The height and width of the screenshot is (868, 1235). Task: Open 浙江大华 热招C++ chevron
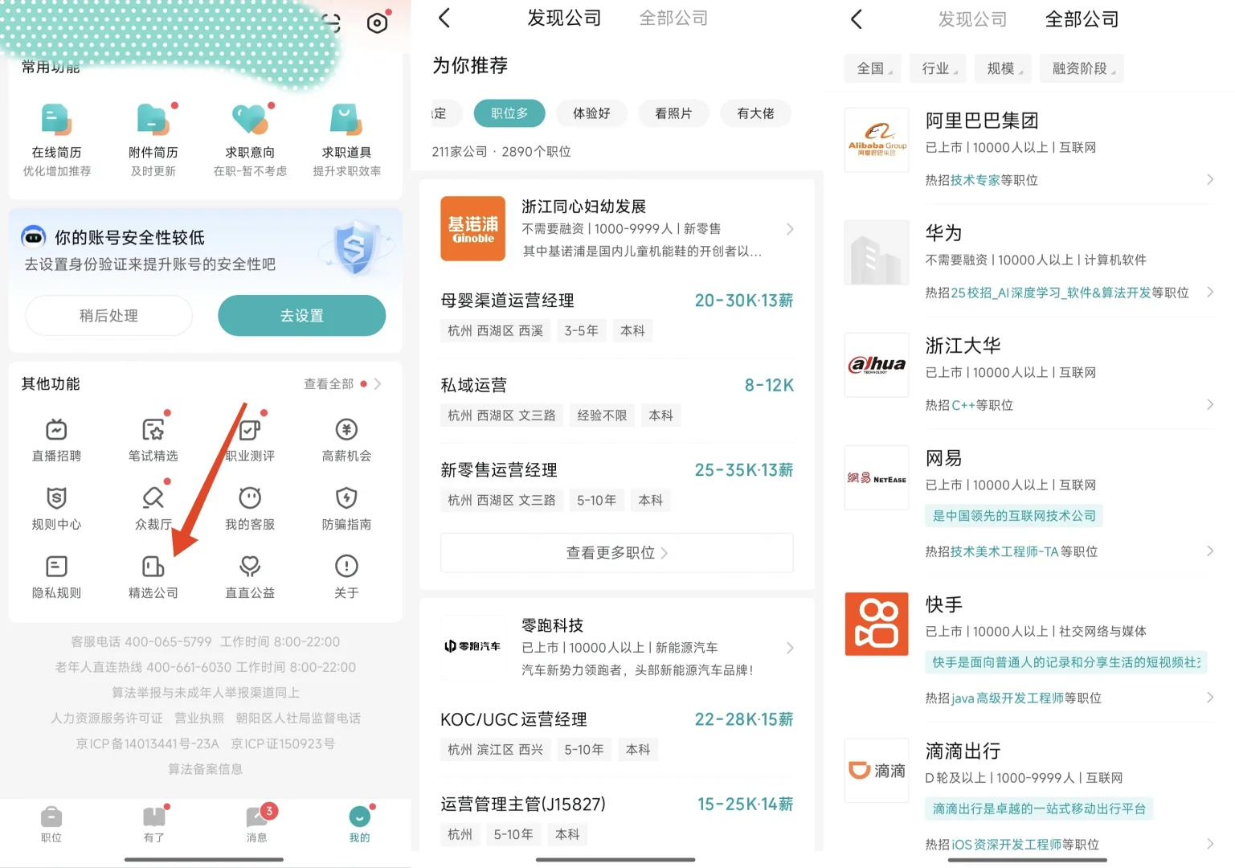(x=1210, y=404)
